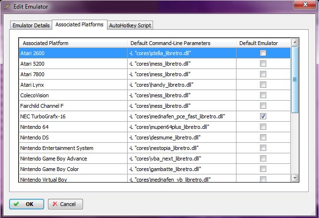The height and width of the screenshot is (218, 319).
Task: Click the Default Command-Line Parameters column header
Action: coord(182,43)
